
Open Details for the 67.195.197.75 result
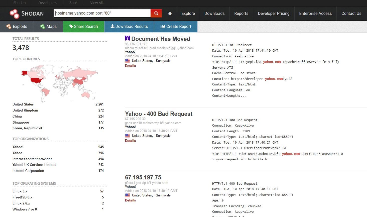(x=130, y=200)
